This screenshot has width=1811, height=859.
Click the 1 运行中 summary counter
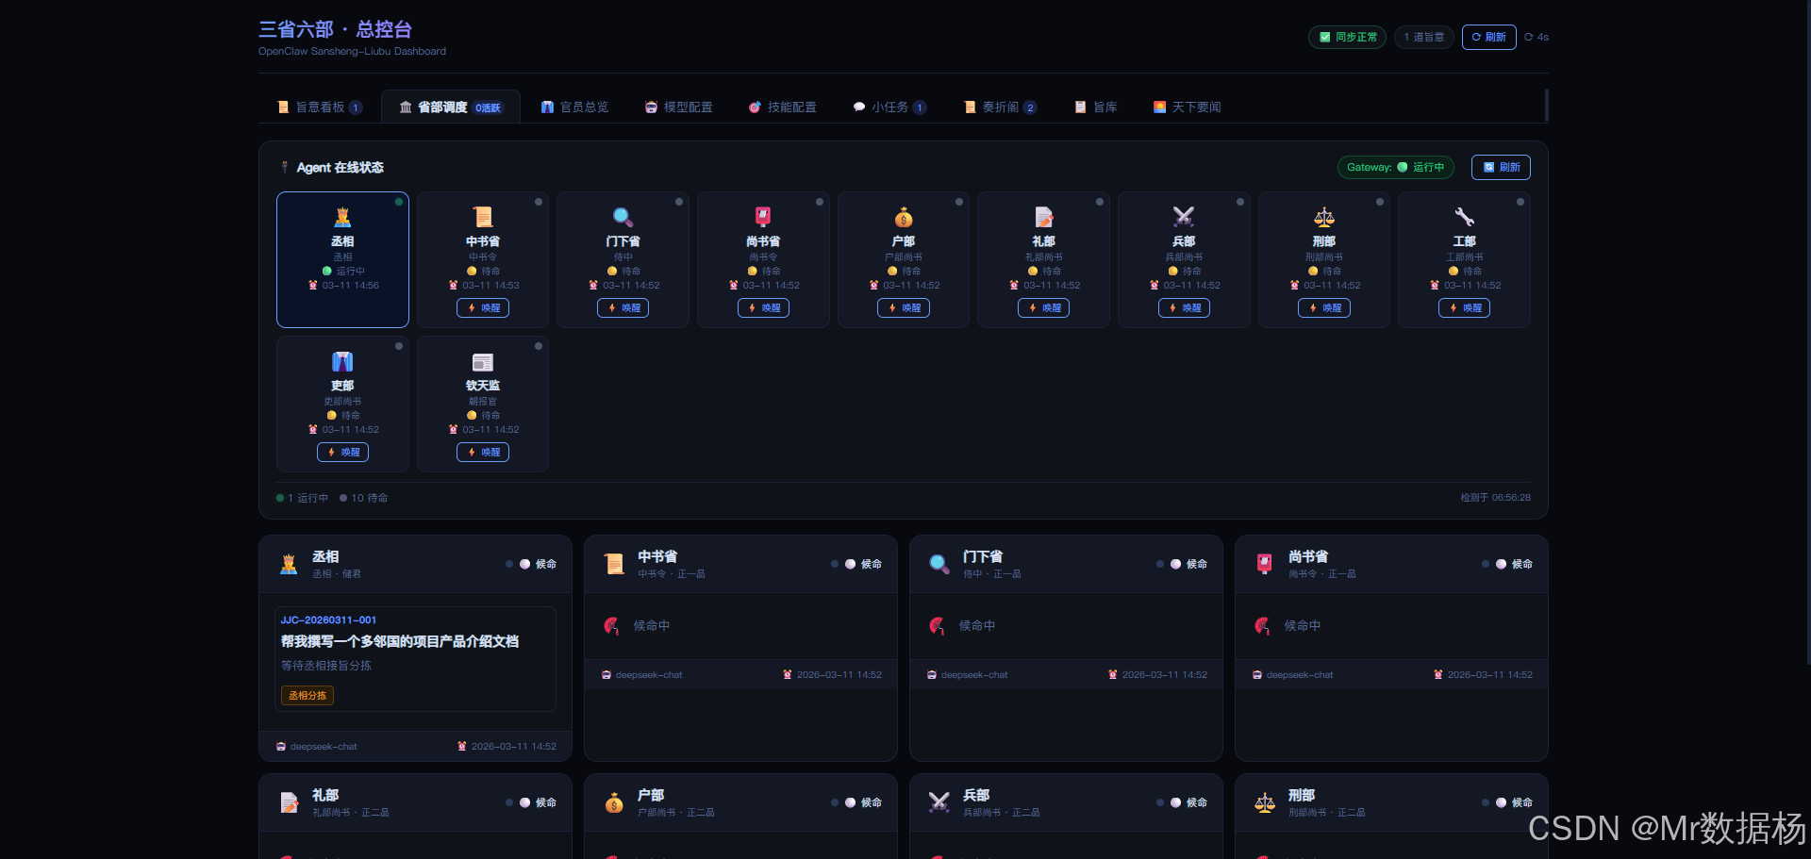pyautogui.click(x=303, y=498)
